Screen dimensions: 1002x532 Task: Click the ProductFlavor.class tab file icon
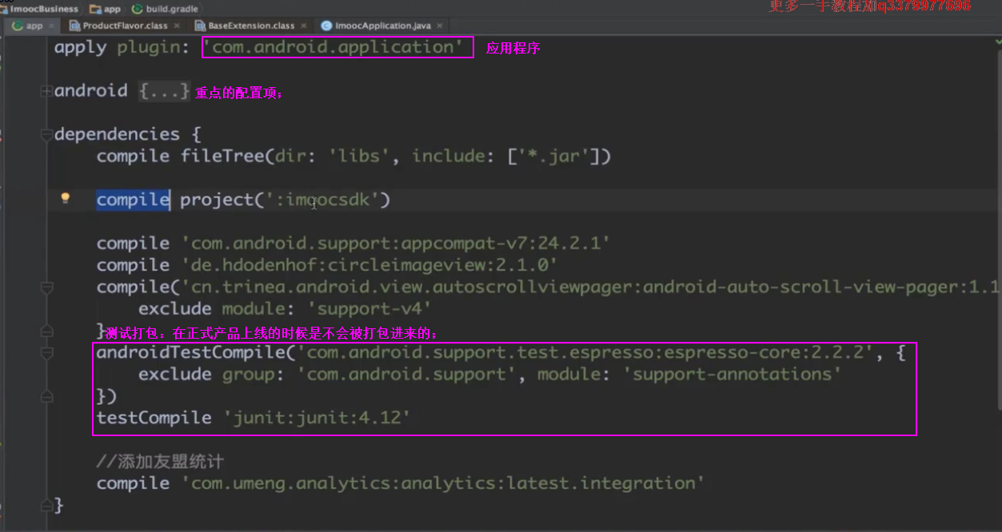click(x=75, y=26)
